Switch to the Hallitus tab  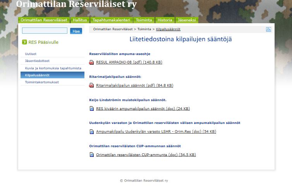[80, 20]
